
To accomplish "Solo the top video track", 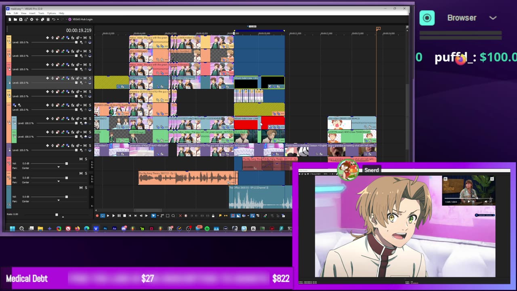I will click(90, 38).
